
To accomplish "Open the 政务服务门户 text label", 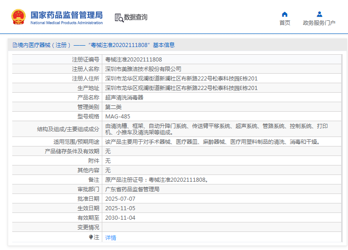I will [x=319, y=23].
